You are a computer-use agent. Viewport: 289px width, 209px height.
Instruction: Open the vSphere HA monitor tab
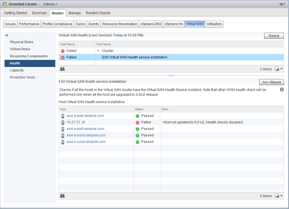174,24
